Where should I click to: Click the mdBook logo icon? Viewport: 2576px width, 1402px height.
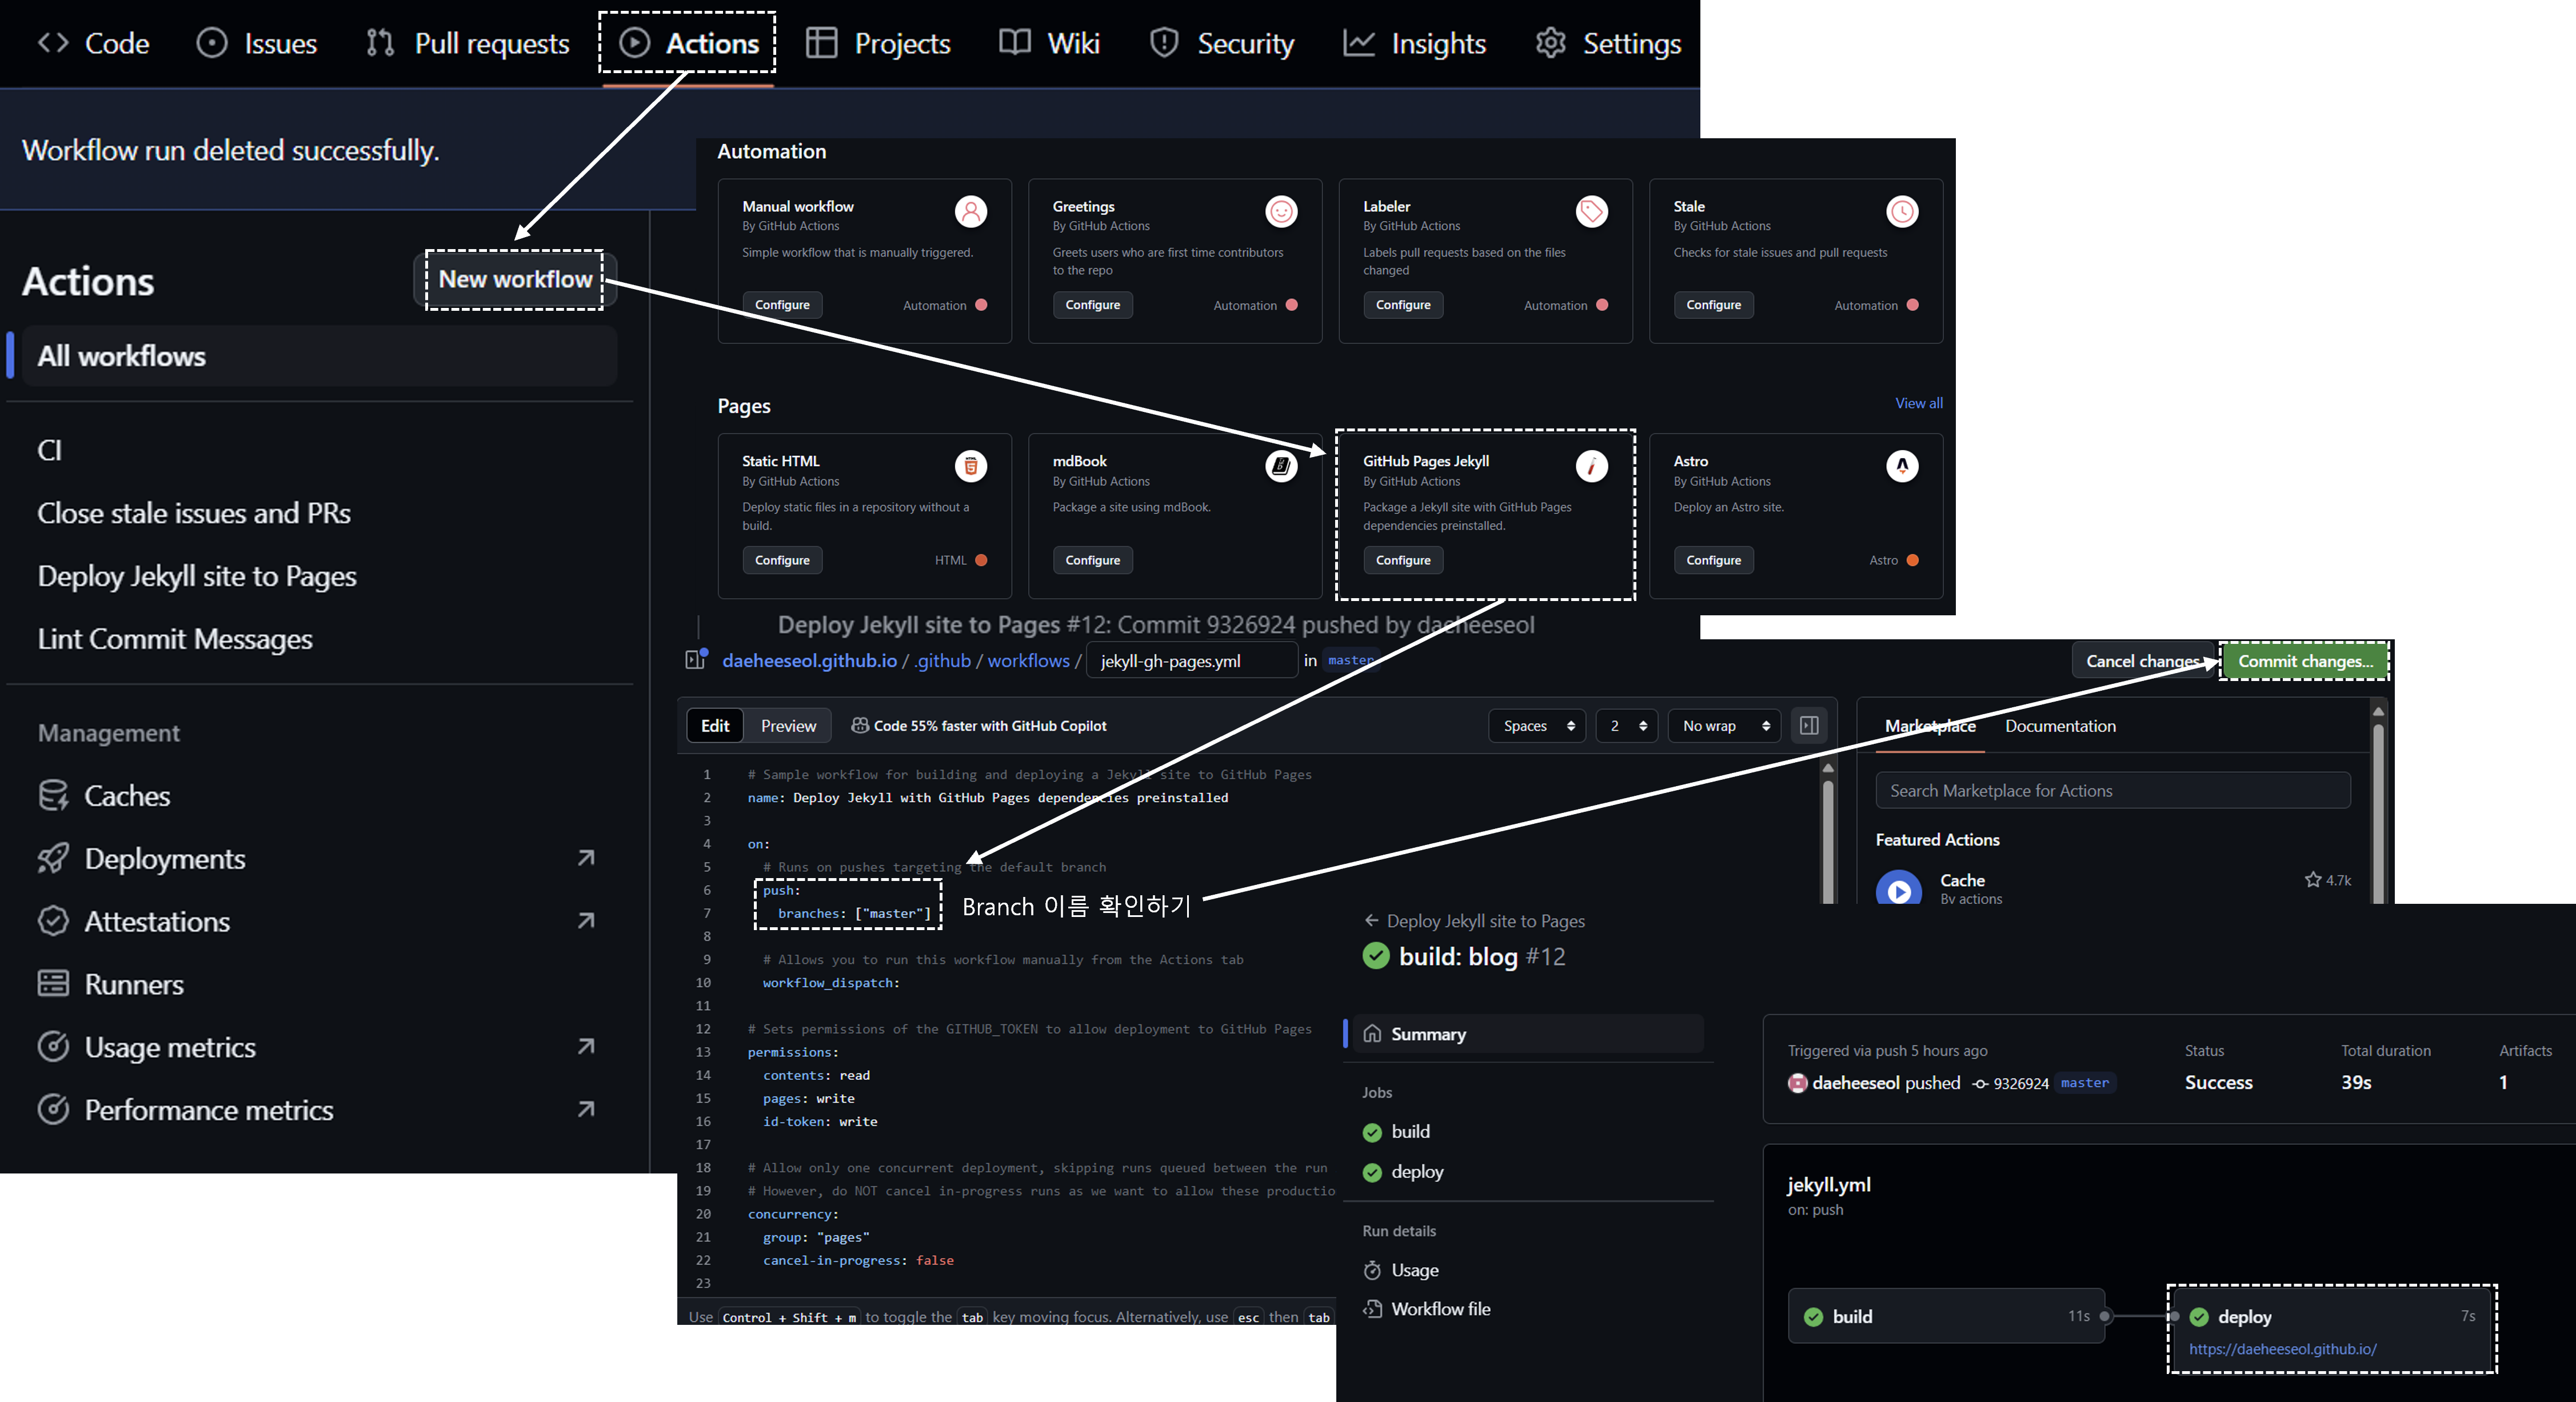[x=1281, y=467]
